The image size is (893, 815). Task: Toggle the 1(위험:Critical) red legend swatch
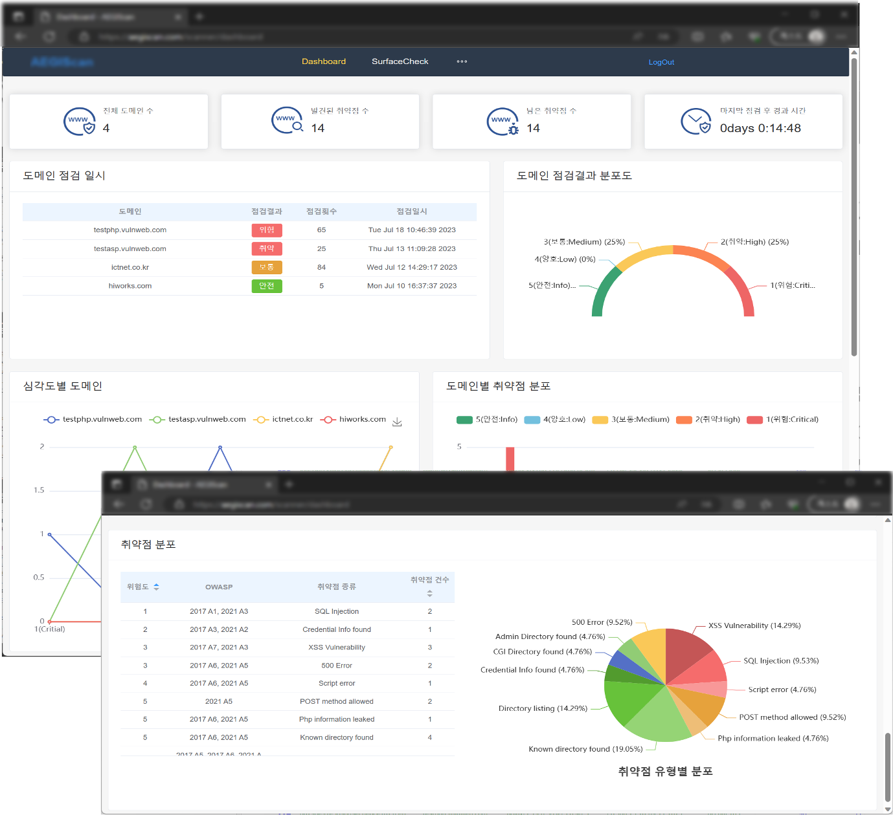coord(754,420)
